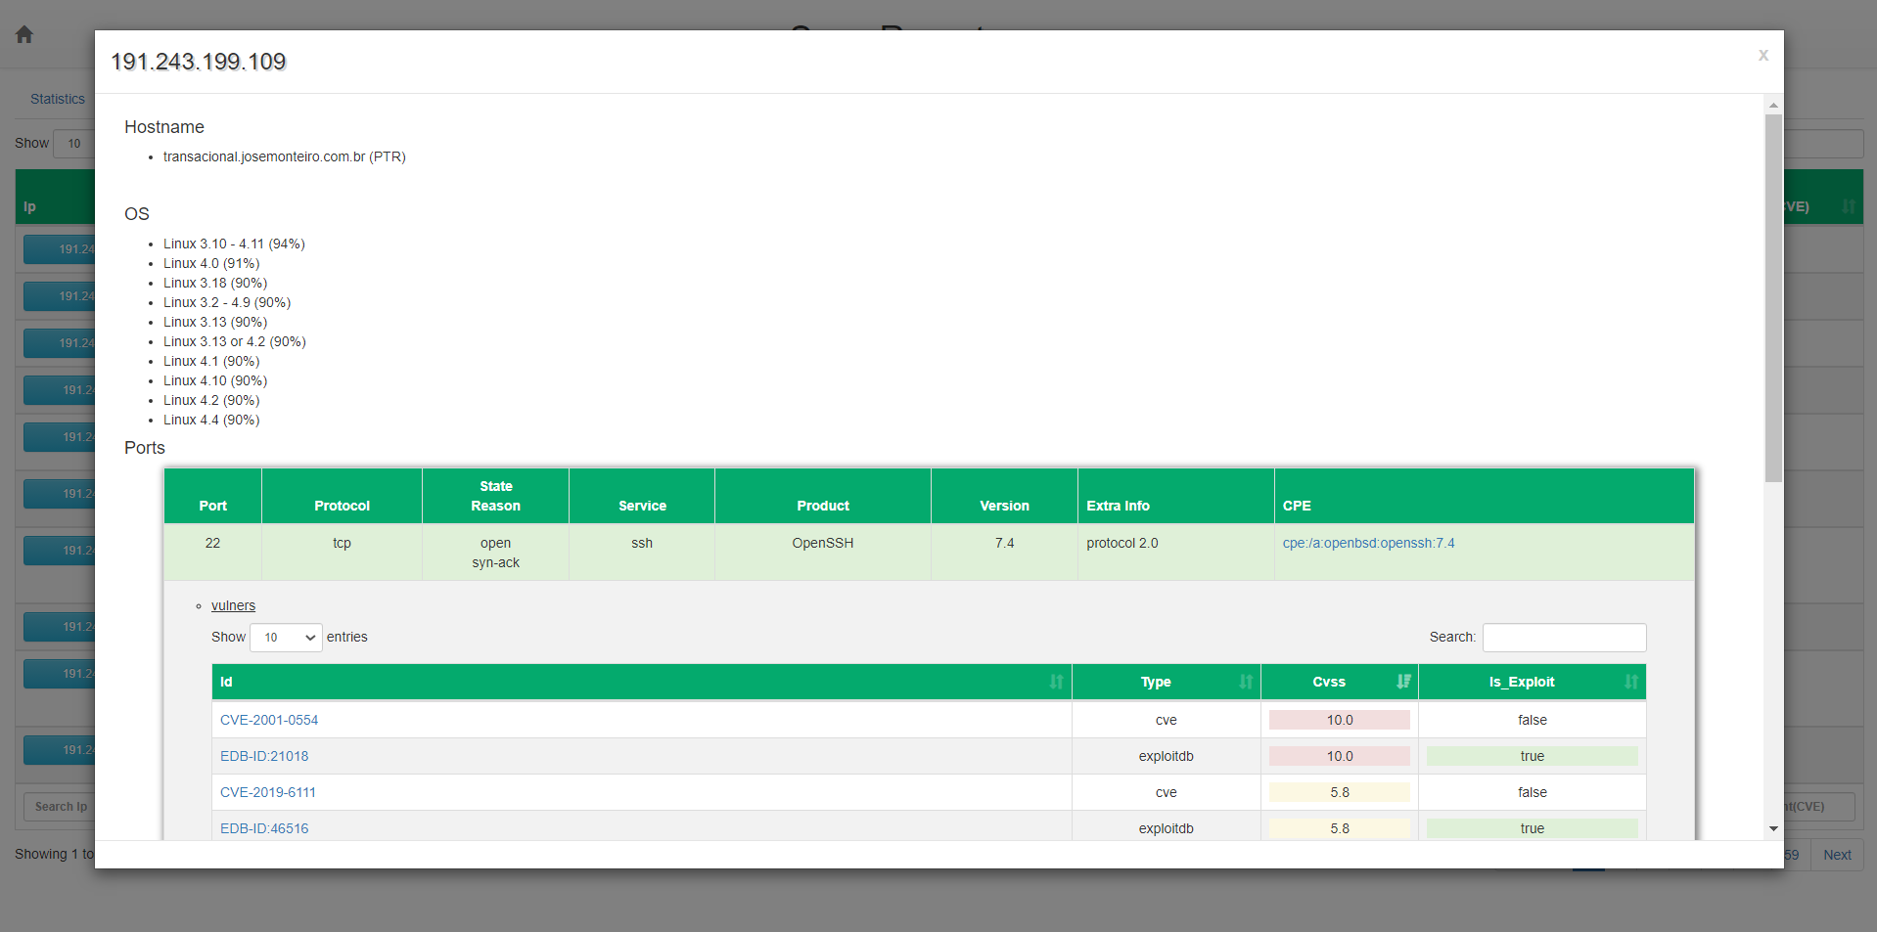
Task: Sort vulners table by Cvss column
Action: tap(1339, 682)
